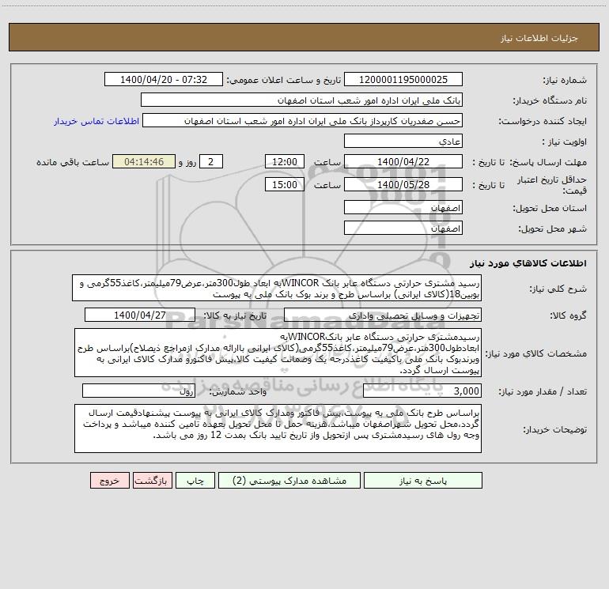The width and height of the screenshot is (609, 589).
Task: Open مشاهده مدارک پیوستی (2) button
Action: coord(289,480)
